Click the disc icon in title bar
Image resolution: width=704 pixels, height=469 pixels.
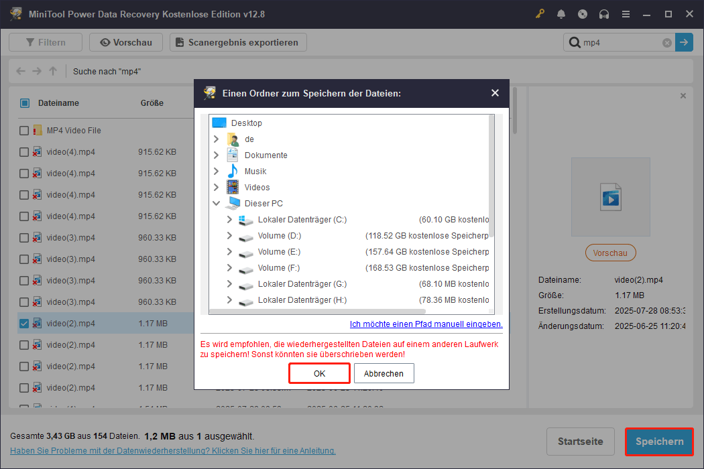(x=583, y=14)
